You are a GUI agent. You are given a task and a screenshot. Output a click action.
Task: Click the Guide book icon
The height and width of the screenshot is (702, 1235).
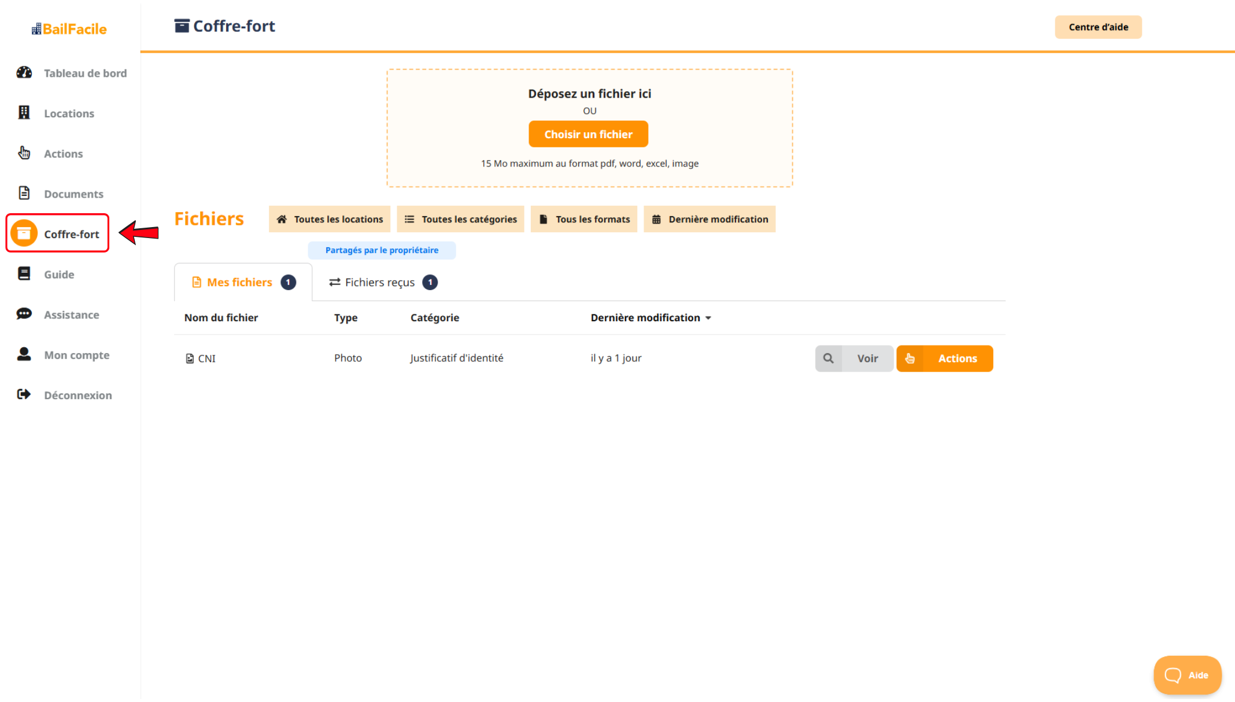coord(24,274)
